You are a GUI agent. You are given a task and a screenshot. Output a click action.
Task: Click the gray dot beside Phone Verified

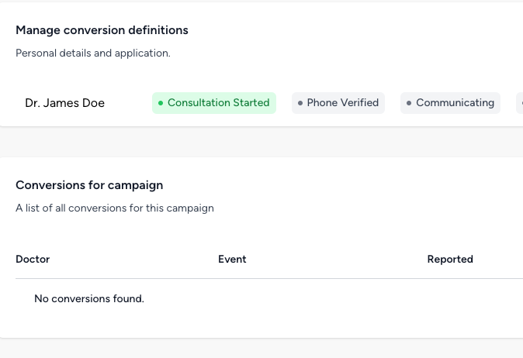point(300,103)
